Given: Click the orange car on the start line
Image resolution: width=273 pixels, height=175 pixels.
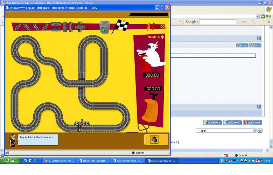Looking at the screenshot, I should (79, 130).
